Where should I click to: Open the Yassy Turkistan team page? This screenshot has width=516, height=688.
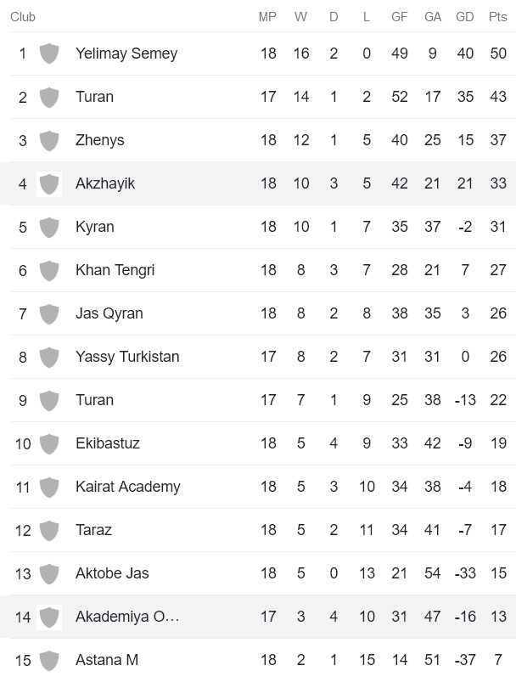(126, 357)
